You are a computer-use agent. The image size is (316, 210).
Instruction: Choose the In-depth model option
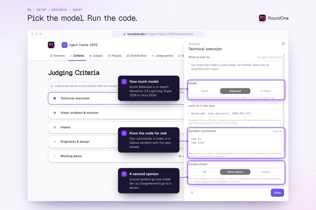click(265, 91)
